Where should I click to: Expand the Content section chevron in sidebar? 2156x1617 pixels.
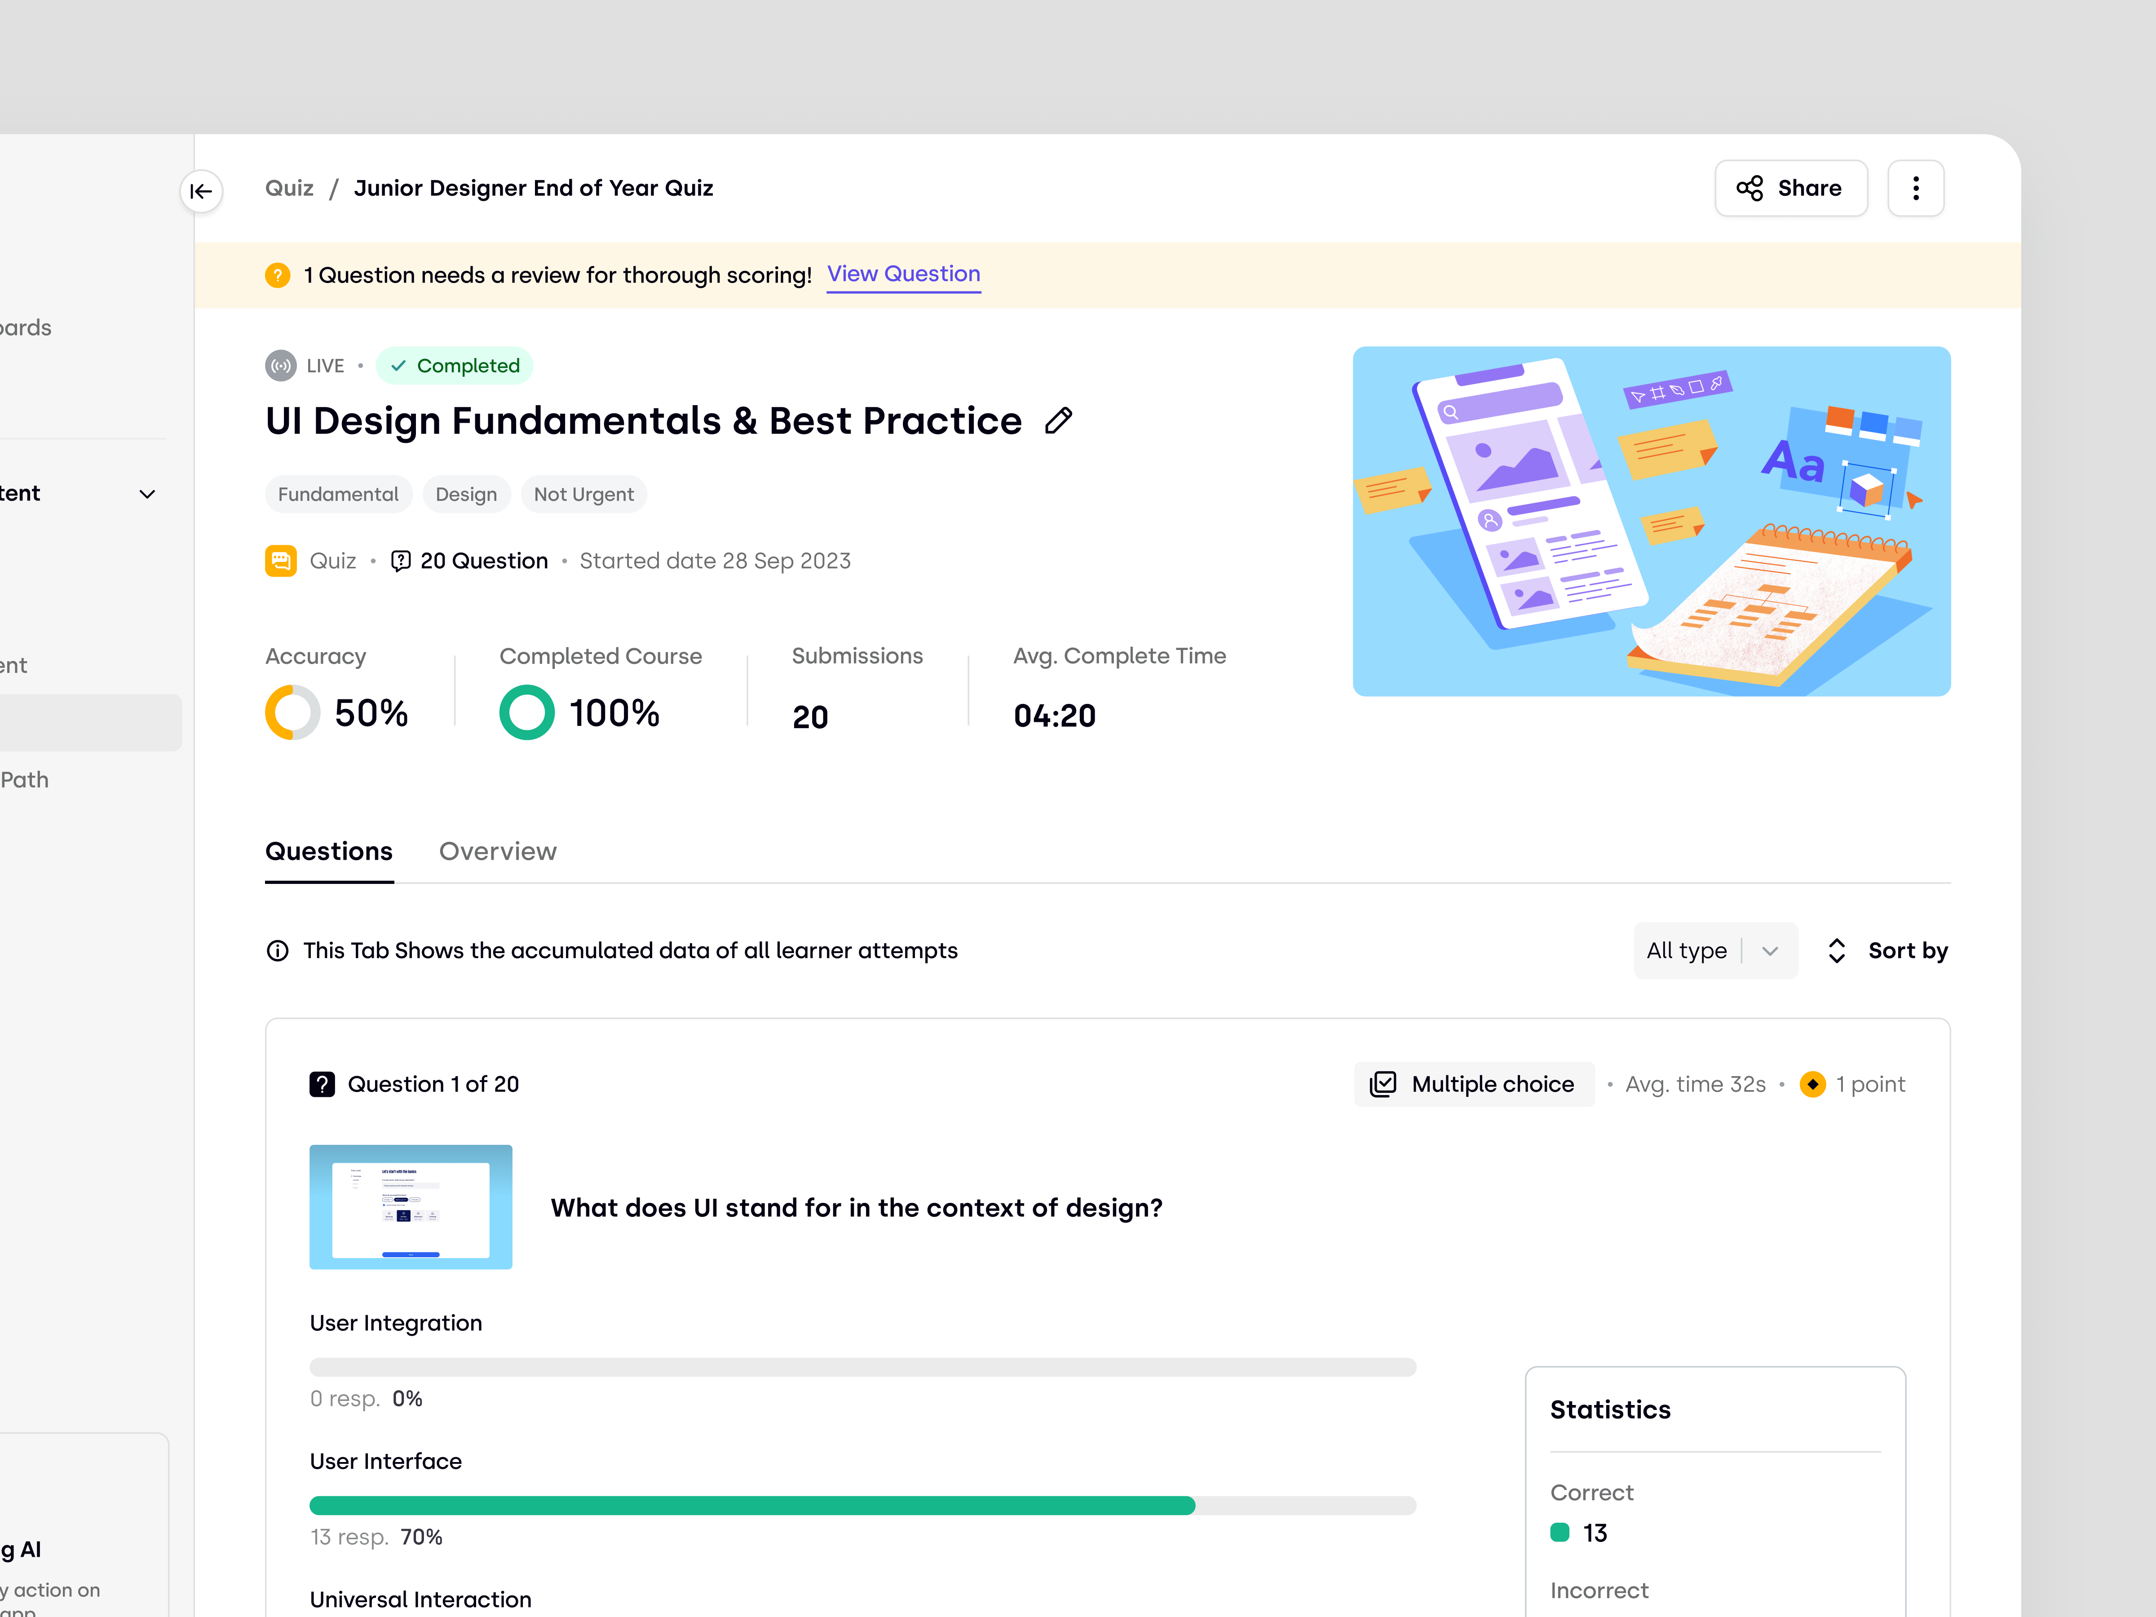[148, 494]
